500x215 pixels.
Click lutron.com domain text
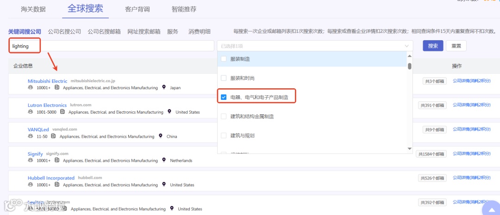pyautogui.click(x=81, y=105)
